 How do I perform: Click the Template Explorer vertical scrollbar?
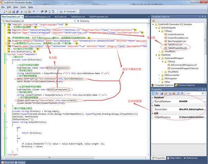tap(206, 40)
